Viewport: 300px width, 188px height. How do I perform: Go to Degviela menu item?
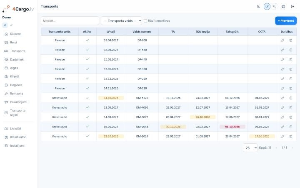[16, 85]
